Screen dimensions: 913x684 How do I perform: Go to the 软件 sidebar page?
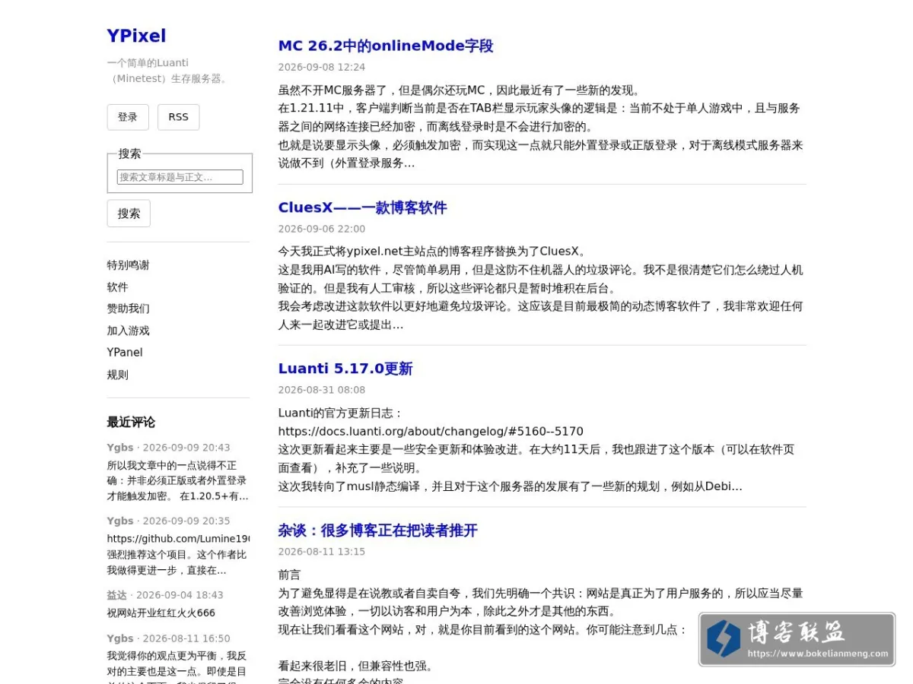coord(117,287)
